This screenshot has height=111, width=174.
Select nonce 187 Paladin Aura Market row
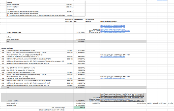coord(36,75)
